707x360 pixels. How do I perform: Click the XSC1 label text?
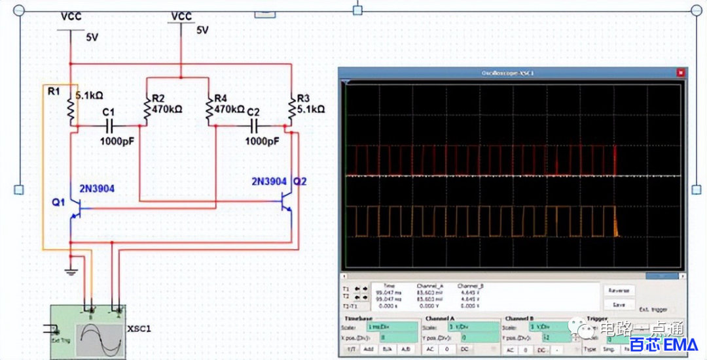139,329
